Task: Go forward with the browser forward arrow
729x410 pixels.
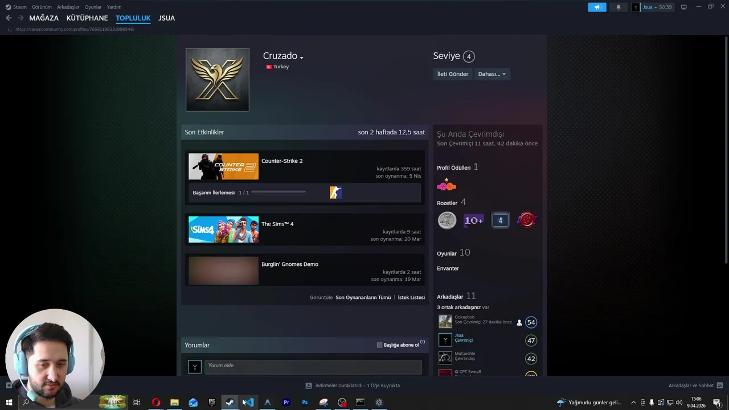Action: click(x=21, y=18)
